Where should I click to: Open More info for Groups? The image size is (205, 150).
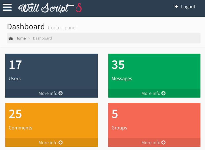pyautogui.click(x=154, y=142)
